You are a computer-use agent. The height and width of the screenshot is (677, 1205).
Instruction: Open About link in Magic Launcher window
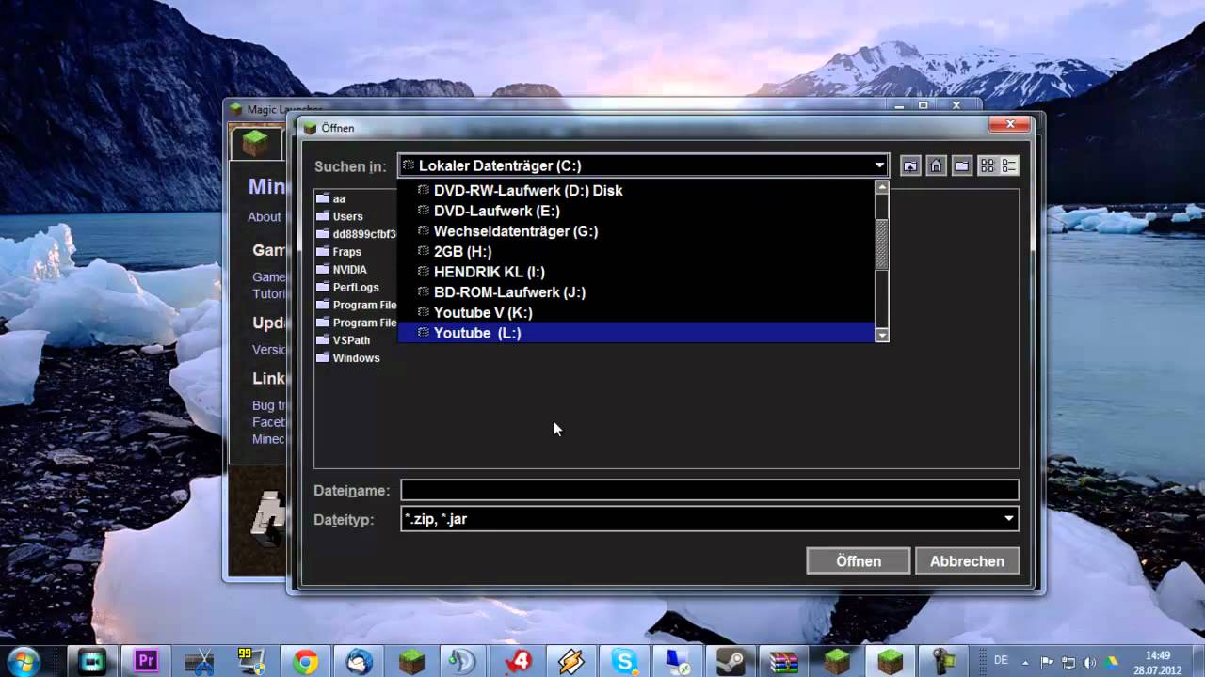click(x=265, y=217)
